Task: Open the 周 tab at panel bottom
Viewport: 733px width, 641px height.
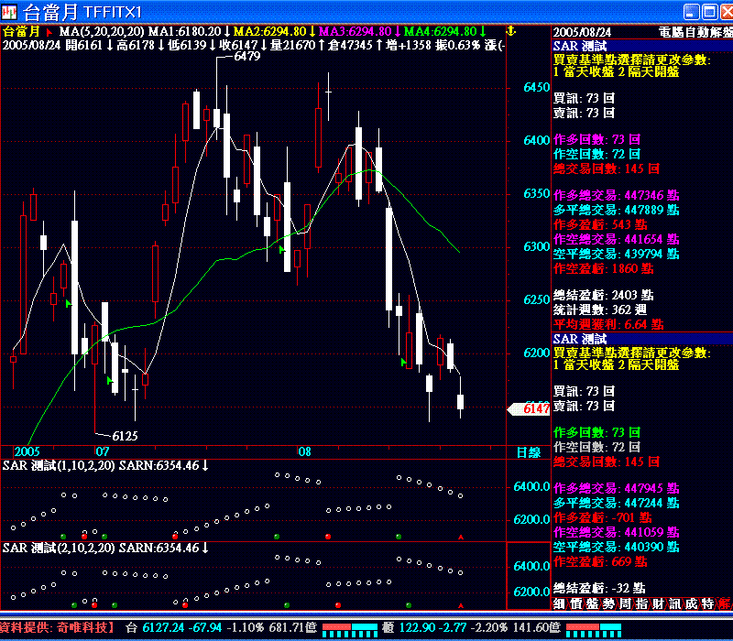Action: [625, 603]
